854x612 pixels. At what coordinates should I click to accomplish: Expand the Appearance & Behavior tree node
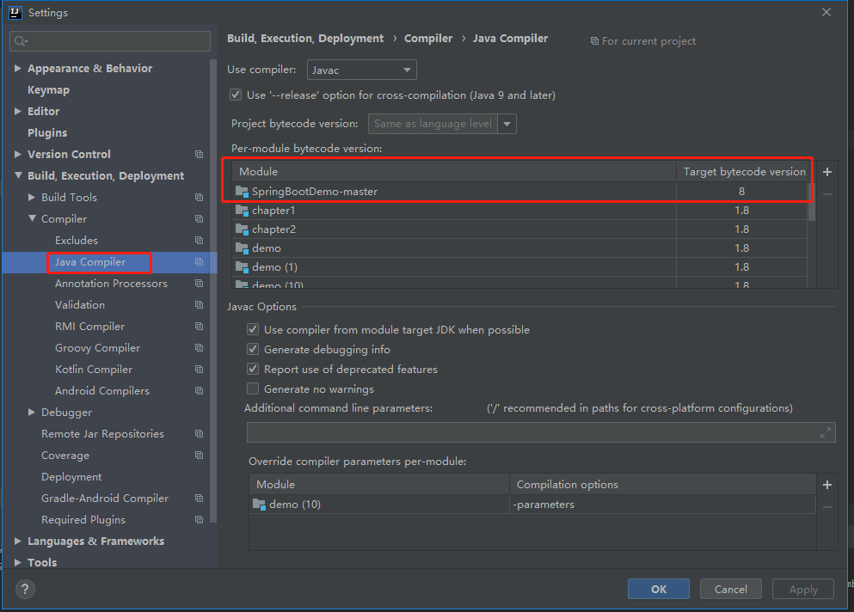[x=18, y=69]
